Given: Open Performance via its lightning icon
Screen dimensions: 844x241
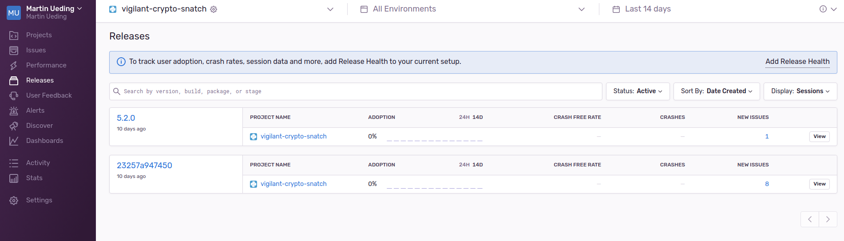Looking at the screenshot, I should click(x=14, y=65).
